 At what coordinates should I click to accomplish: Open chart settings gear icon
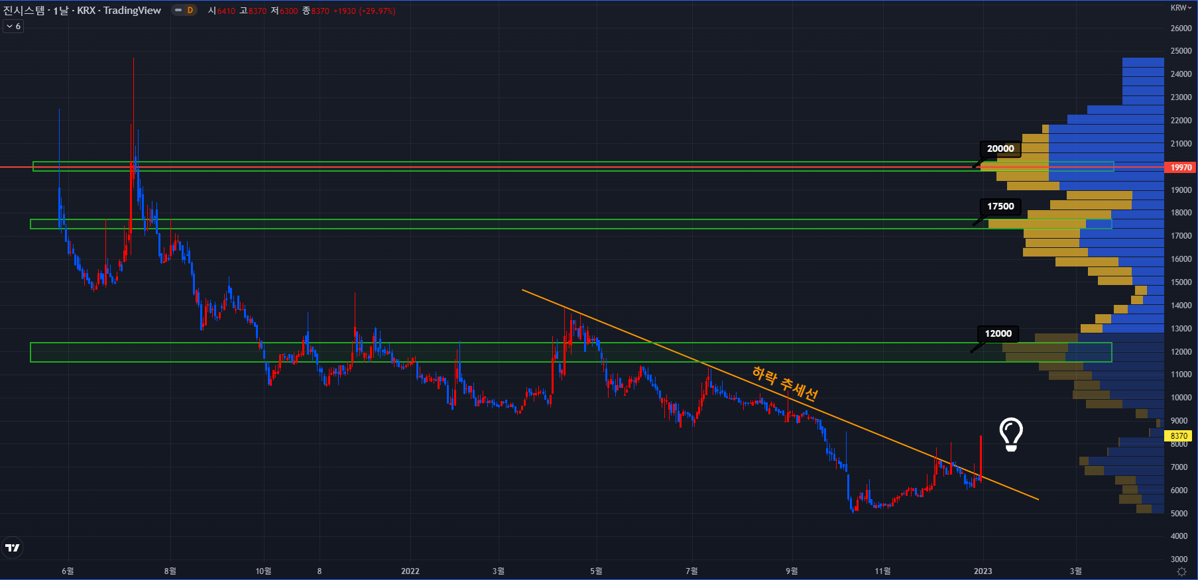(x=1181, y=571)
